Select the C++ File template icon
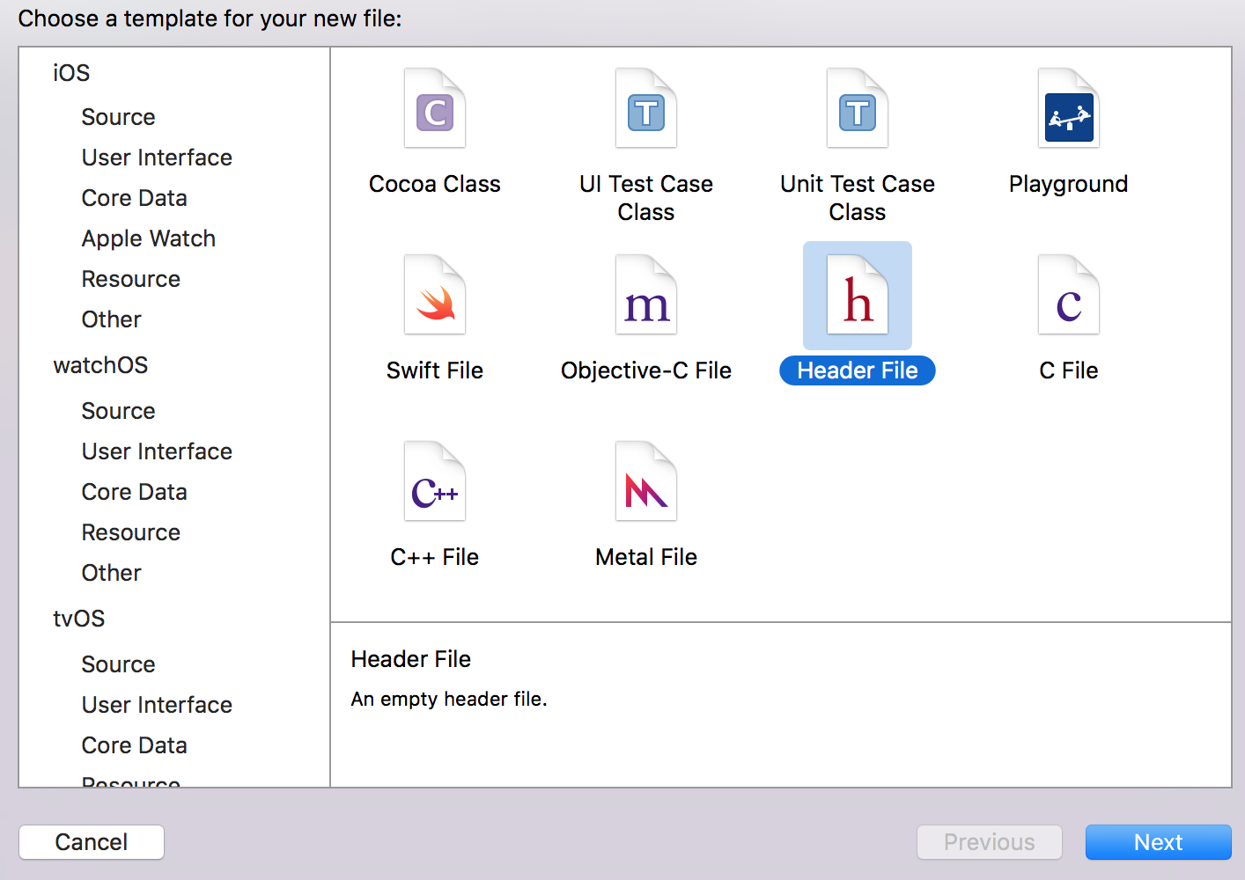1245x880 pixels. tap(435, 481)
